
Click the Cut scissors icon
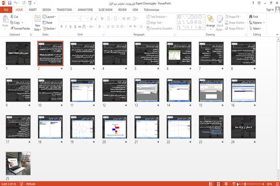click(x=12, y=17)
